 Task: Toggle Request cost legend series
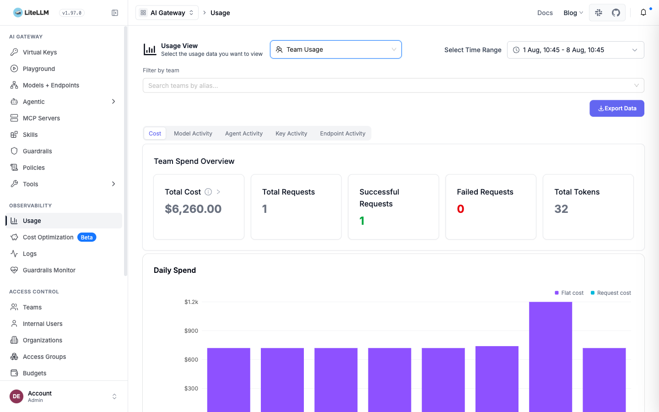click(610, 293)
